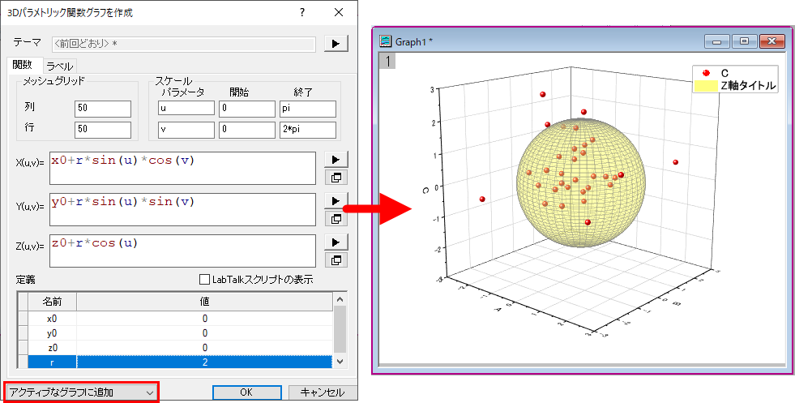
Task: Click the definitions table scrollbar up arrow
Action: click(x=340, y=300)
